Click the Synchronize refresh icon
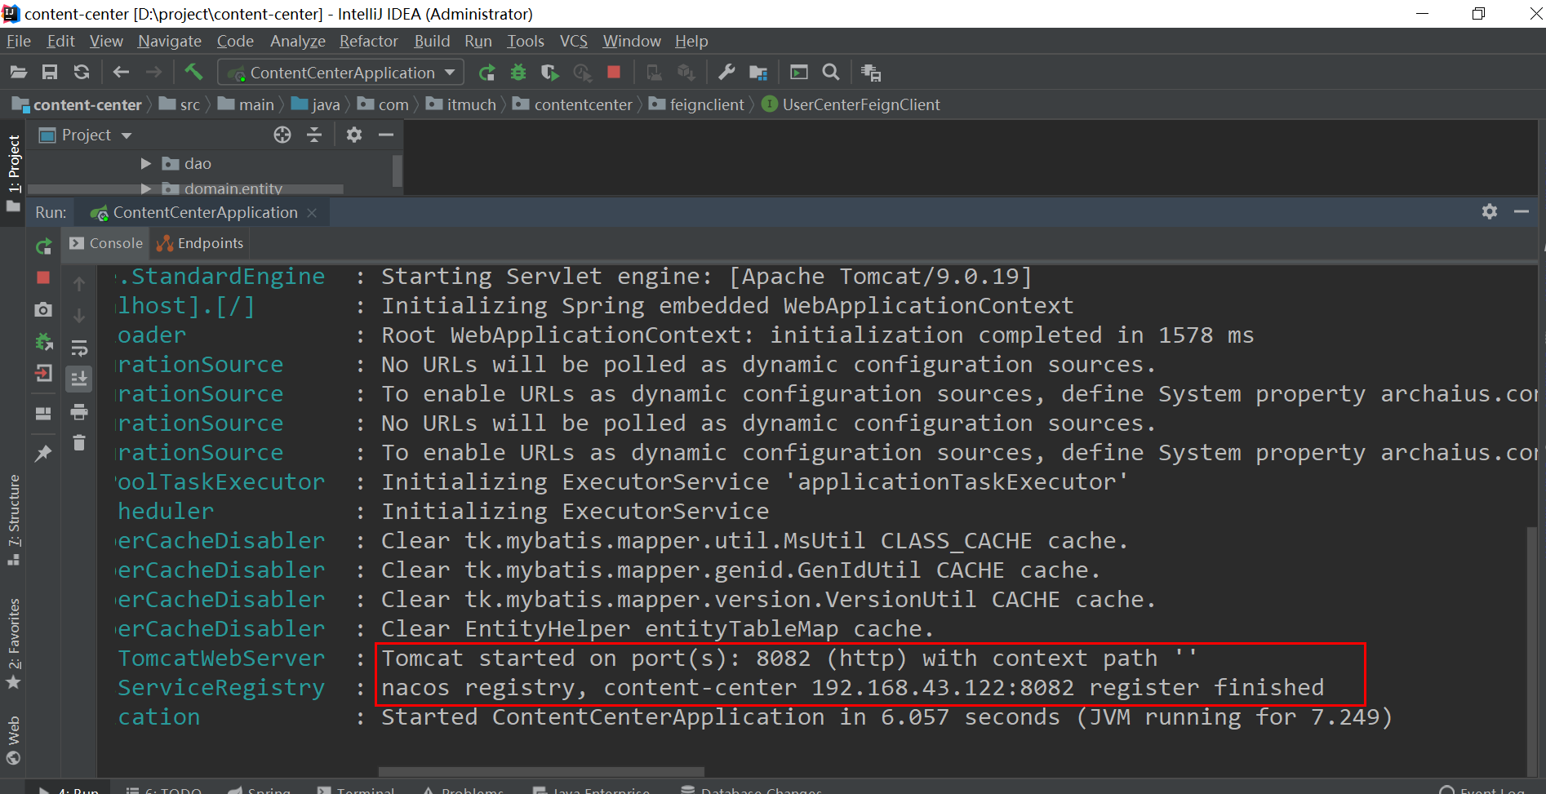 82,73
